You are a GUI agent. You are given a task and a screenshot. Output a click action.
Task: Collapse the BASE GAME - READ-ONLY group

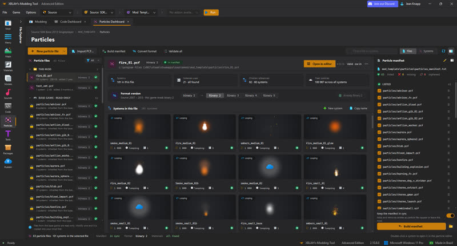30,98
